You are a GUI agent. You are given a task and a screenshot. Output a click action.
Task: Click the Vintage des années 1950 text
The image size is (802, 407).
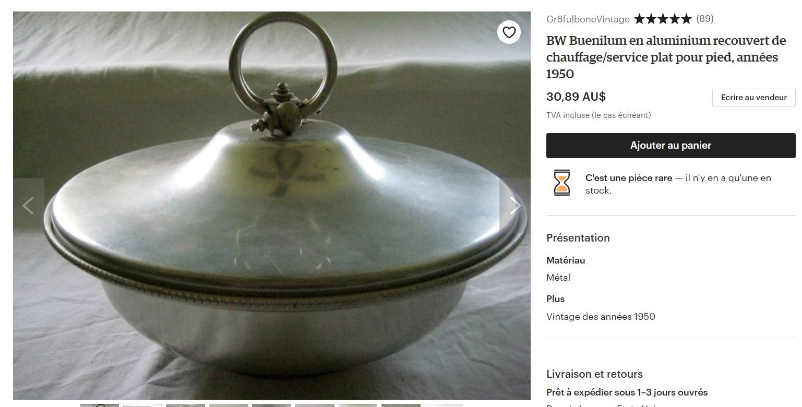click(x=601, y=317)
